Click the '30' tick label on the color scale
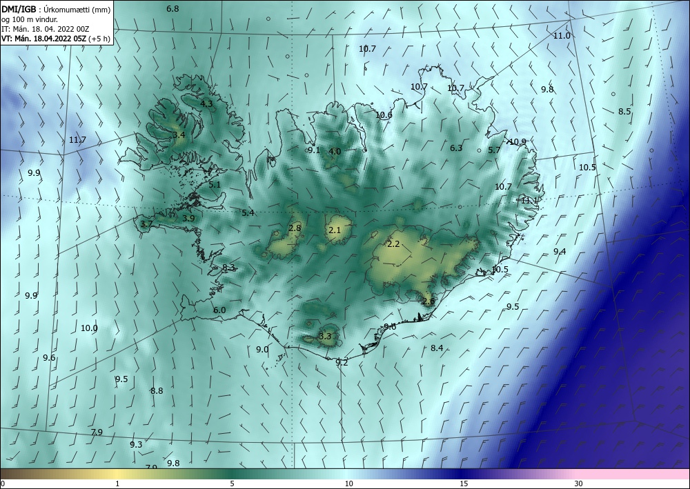The image size is (690, 489). (x=579, y=483)
